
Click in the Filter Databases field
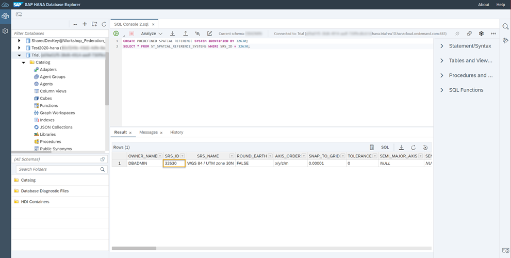[60, 33]
